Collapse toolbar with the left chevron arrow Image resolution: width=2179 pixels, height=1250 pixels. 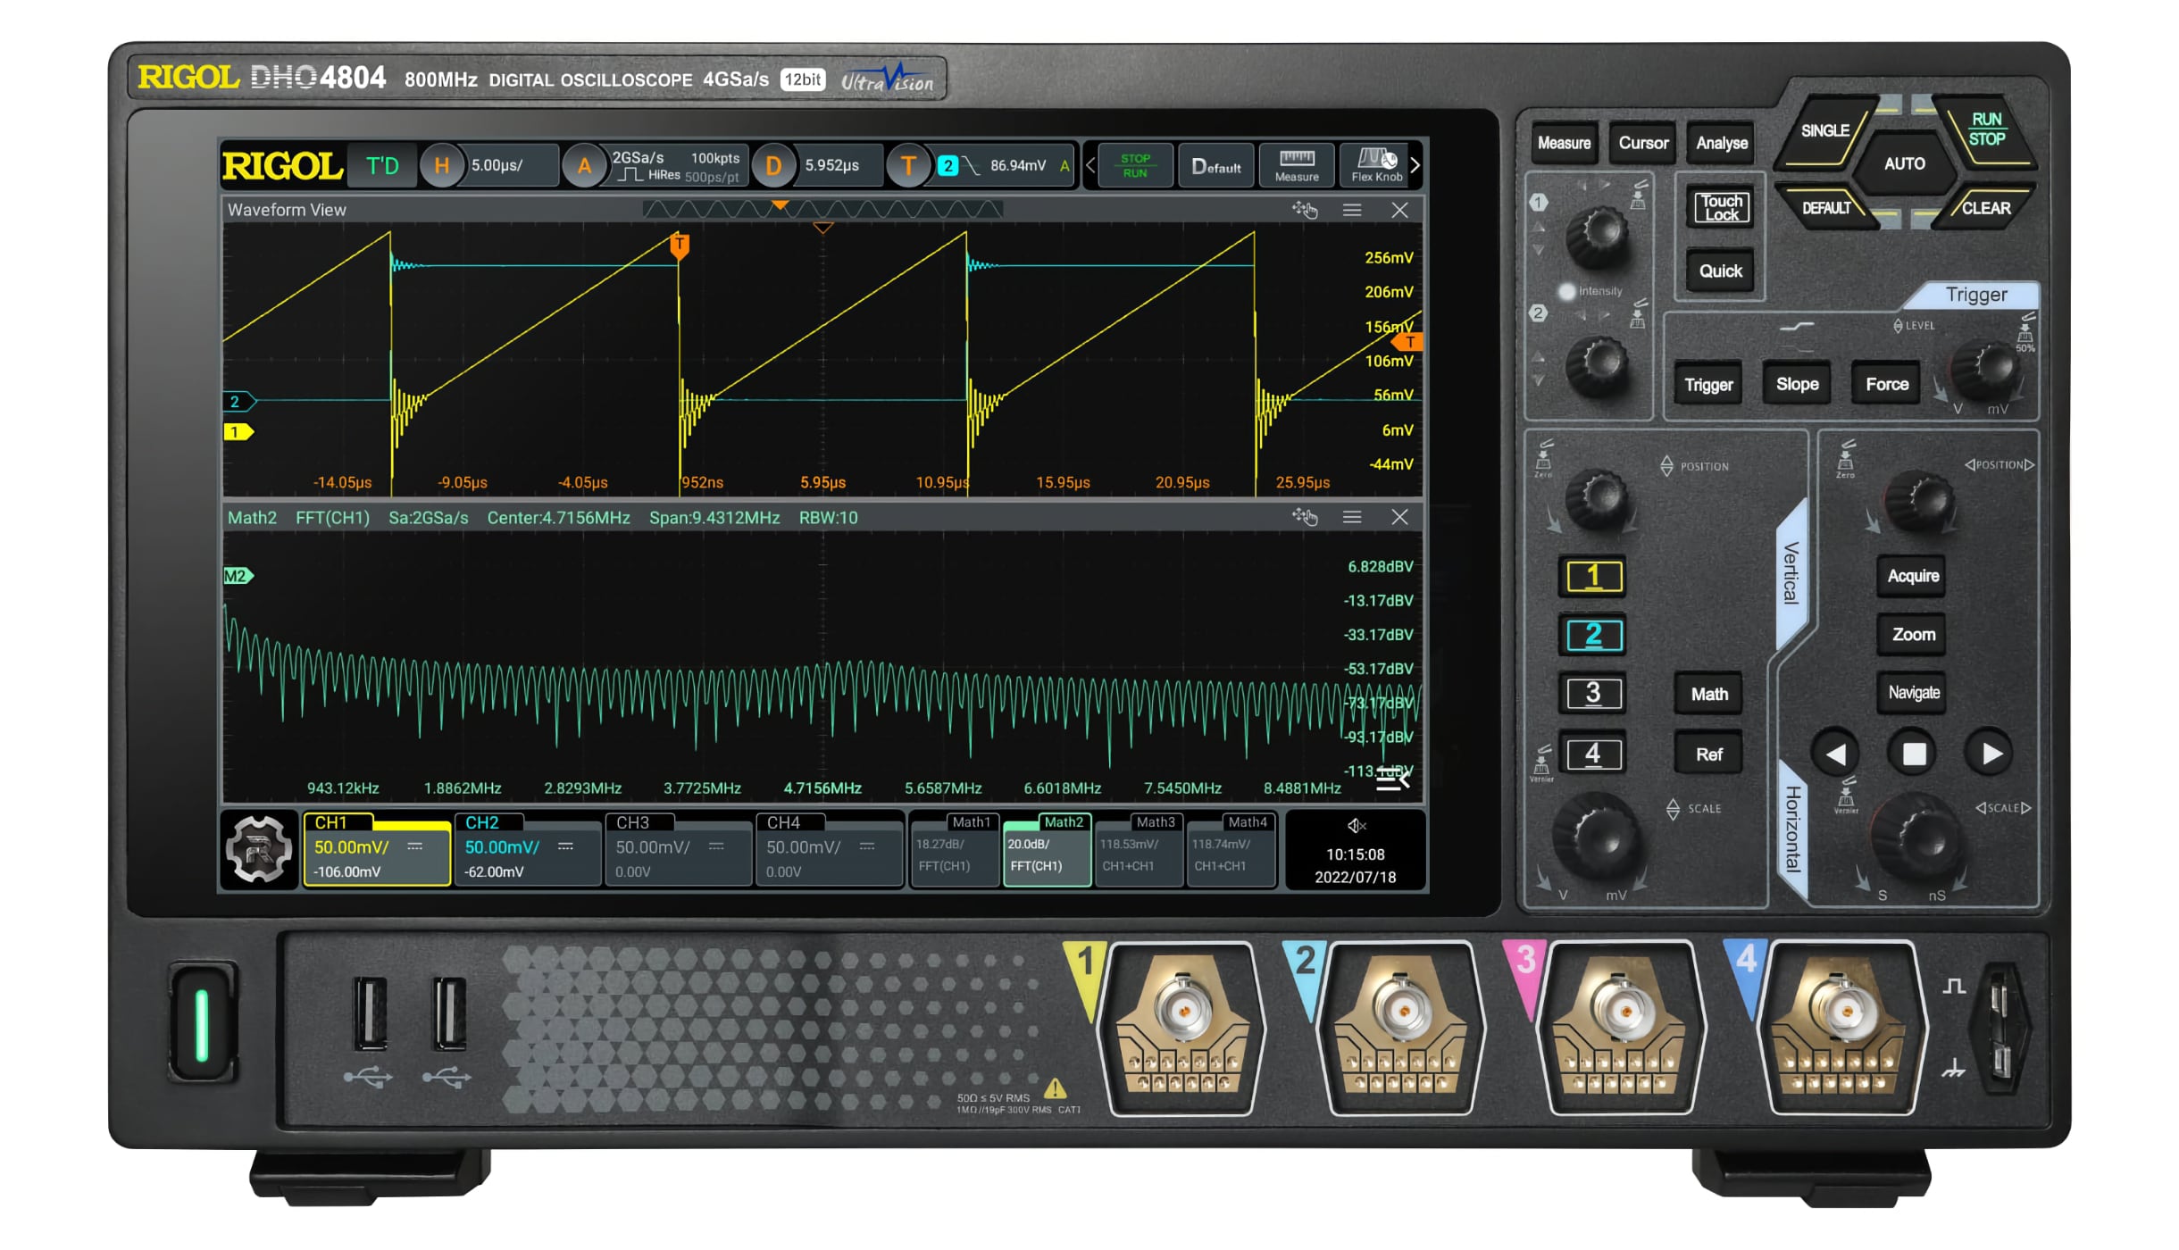(x=1090, y=165)
